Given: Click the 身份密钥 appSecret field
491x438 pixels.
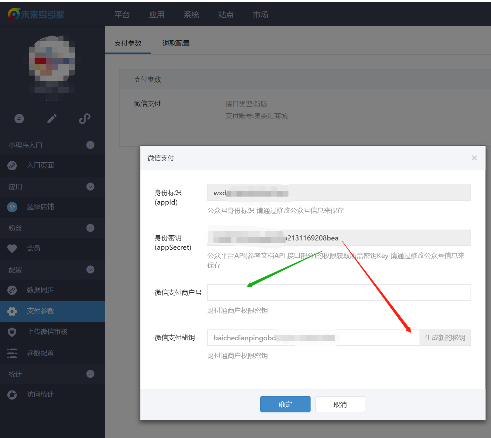Looking at the screenshot, I should pos(339,238).
